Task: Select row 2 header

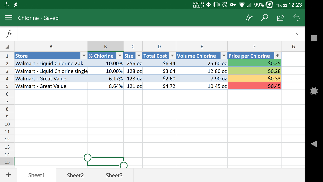Action: pos(7,63)
